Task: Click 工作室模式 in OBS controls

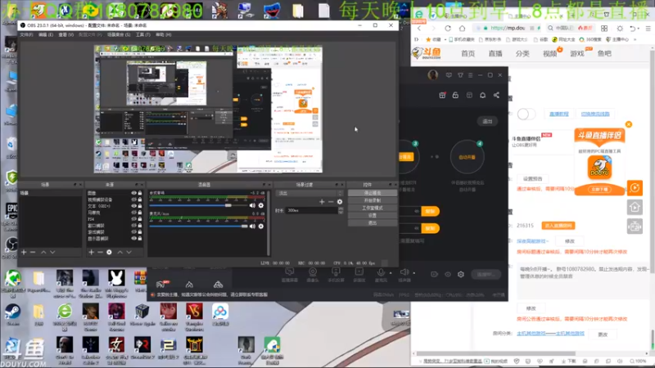Action: click(x=373, y=208)
